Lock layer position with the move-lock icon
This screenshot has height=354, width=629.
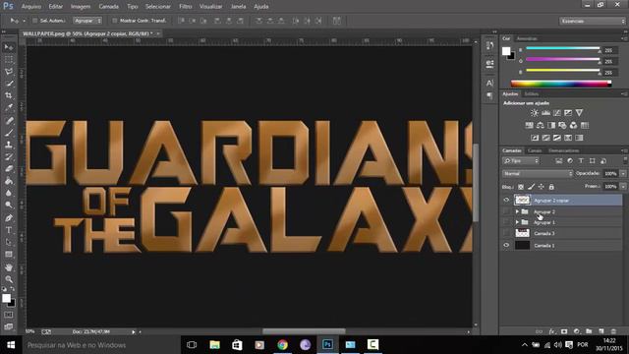click(542, 187)
